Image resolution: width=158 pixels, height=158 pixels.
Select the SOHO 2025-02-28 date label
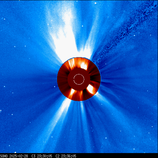tap(14, 156)
